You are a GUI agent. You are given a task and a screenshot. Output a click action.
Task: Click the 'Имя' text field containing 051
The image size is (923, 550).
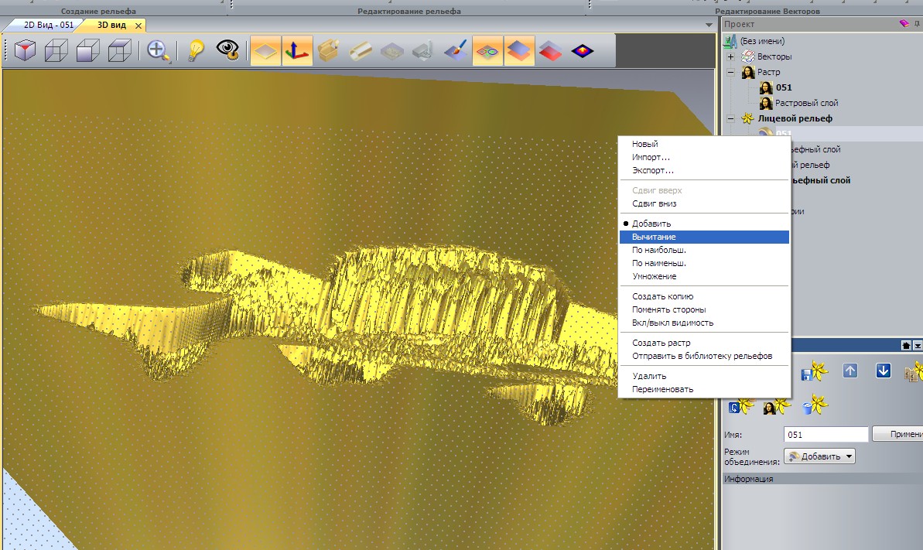pyautogui.click(x=826, y=435)
